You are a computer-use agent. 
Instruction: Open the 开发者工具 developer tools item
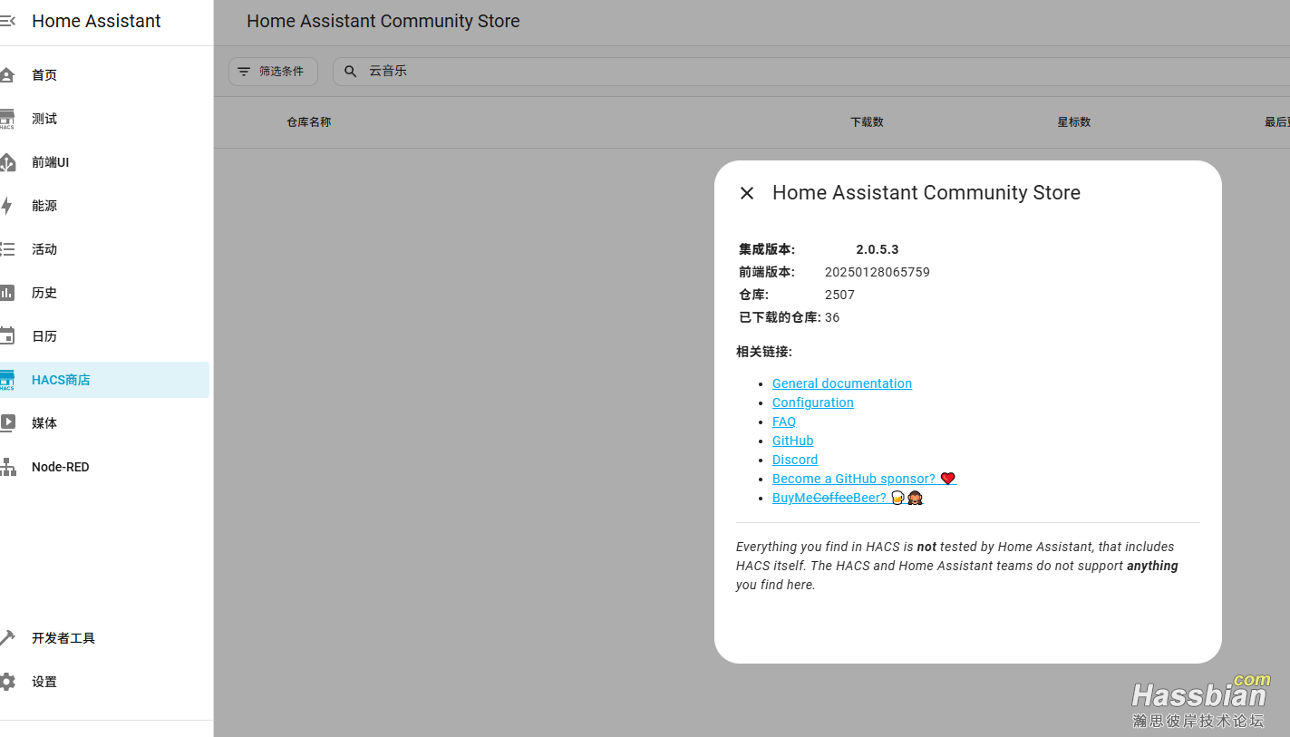click(63, 638)
